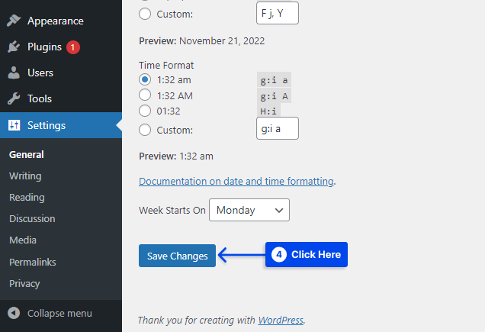Go to Permalinks settings
The width and height of the screenshot is (485, 332).
tap(33, 262)
